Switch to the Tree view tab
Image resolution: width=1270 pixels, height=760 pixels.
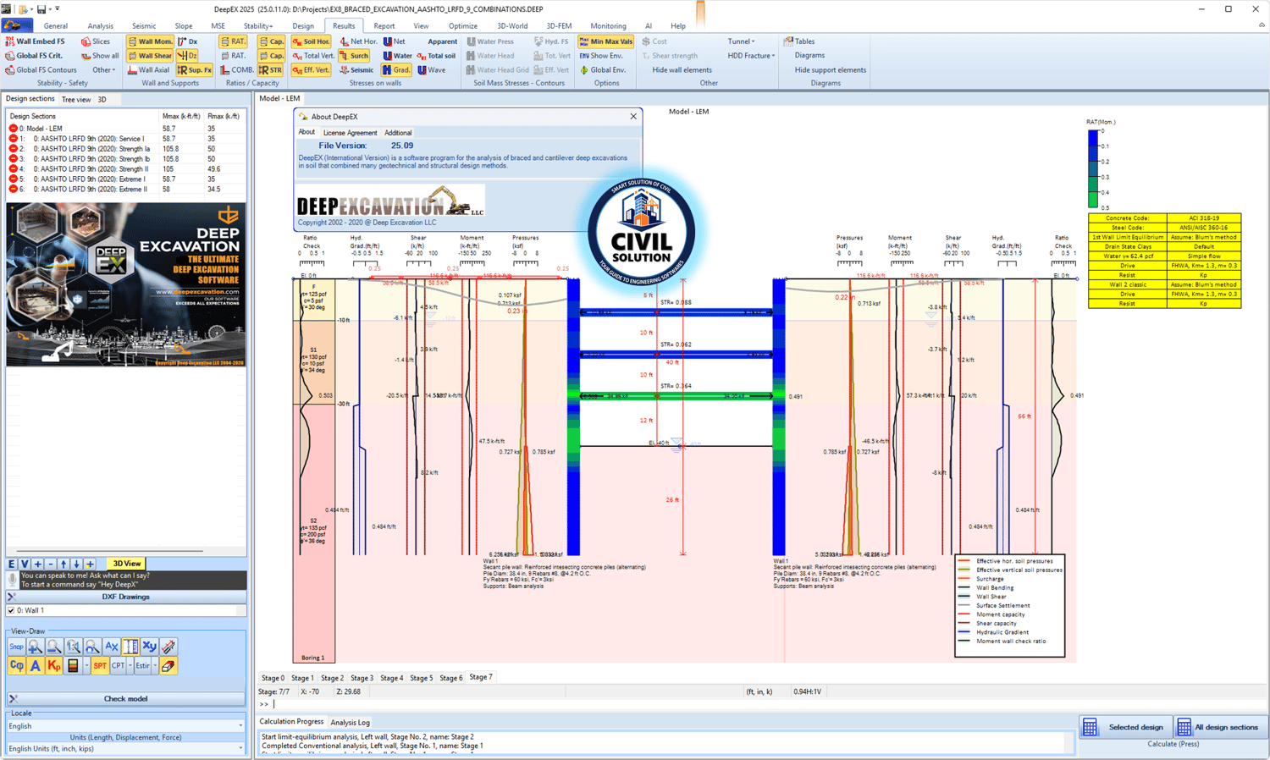pos(76,100)
